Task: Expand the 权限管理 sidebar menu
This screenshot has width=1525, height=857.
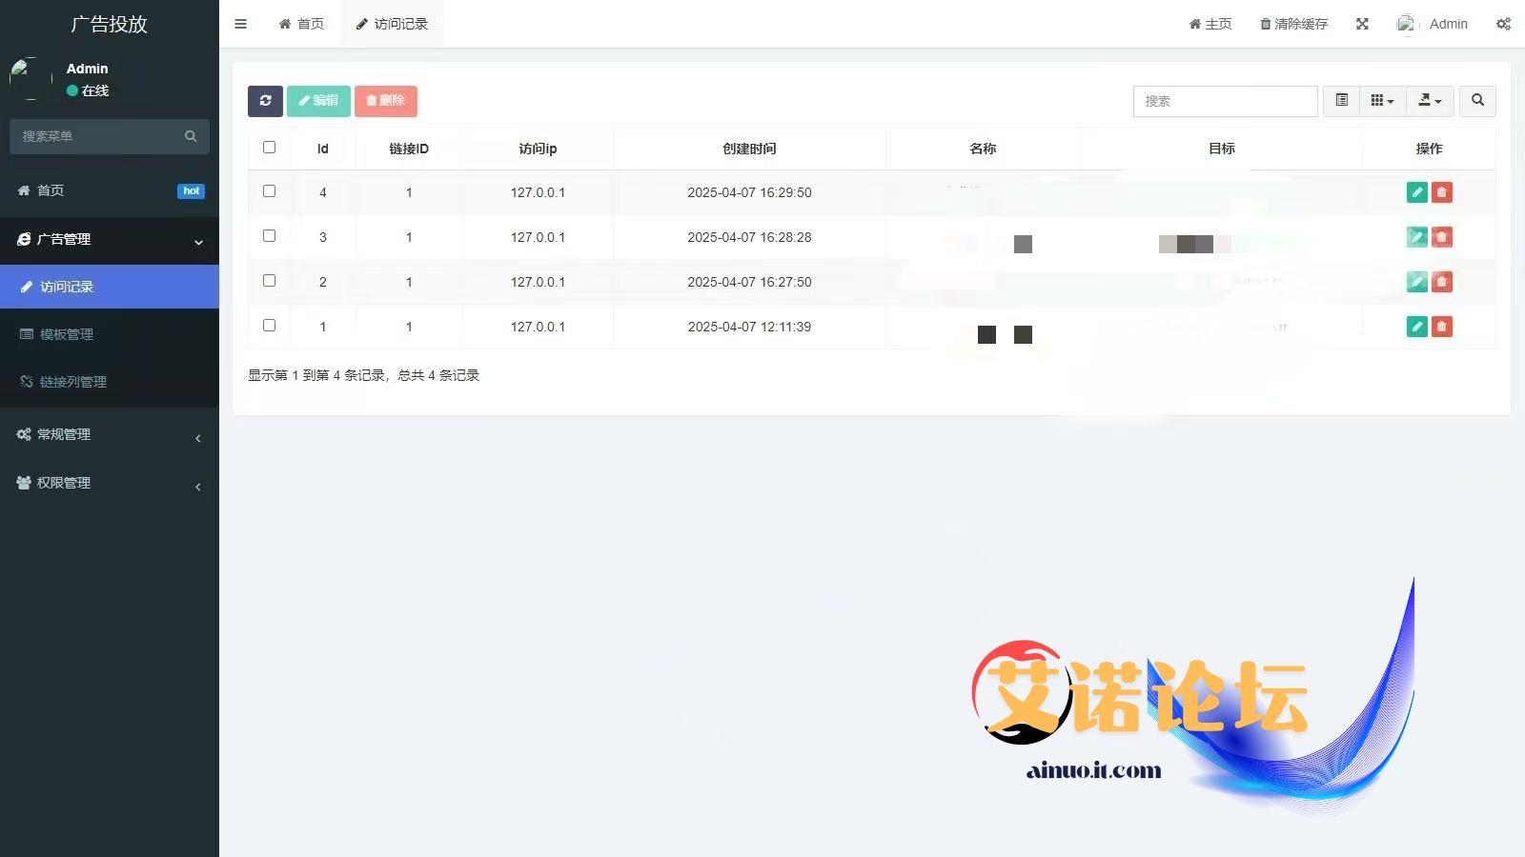Action: [110, 483]
